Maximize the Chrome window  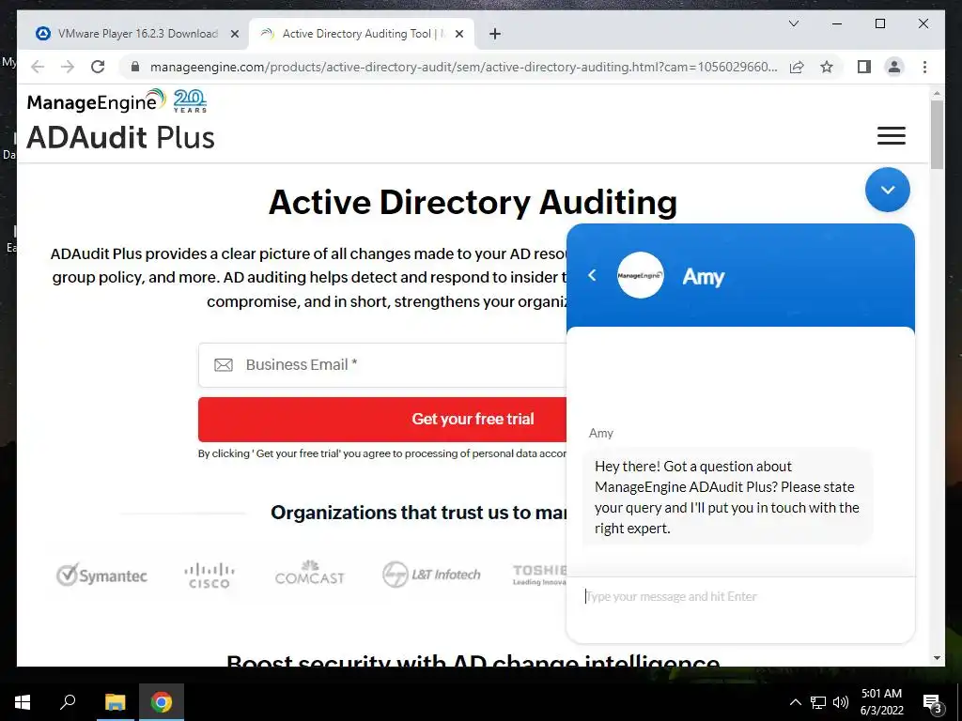pos(879,23)
